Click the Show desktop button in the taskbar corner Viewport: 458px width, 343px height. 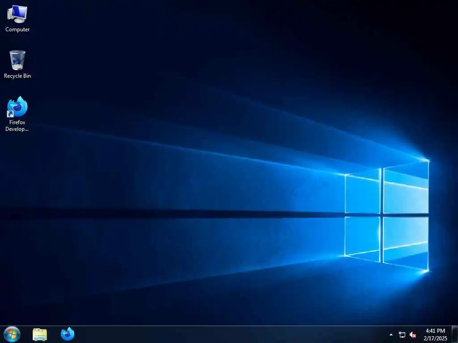(x=454, y=335)
